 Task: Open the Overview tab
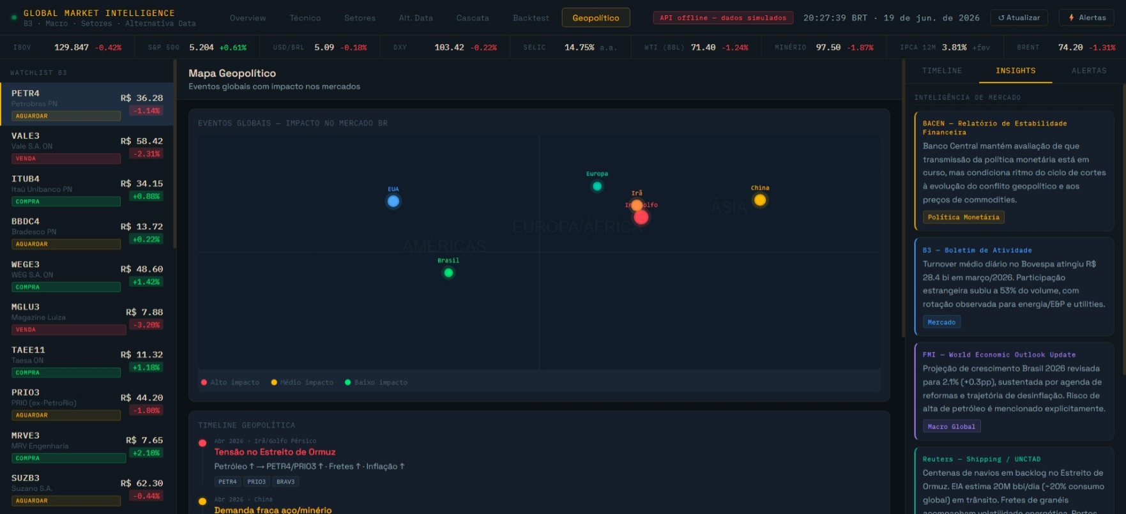pos(248,18)
